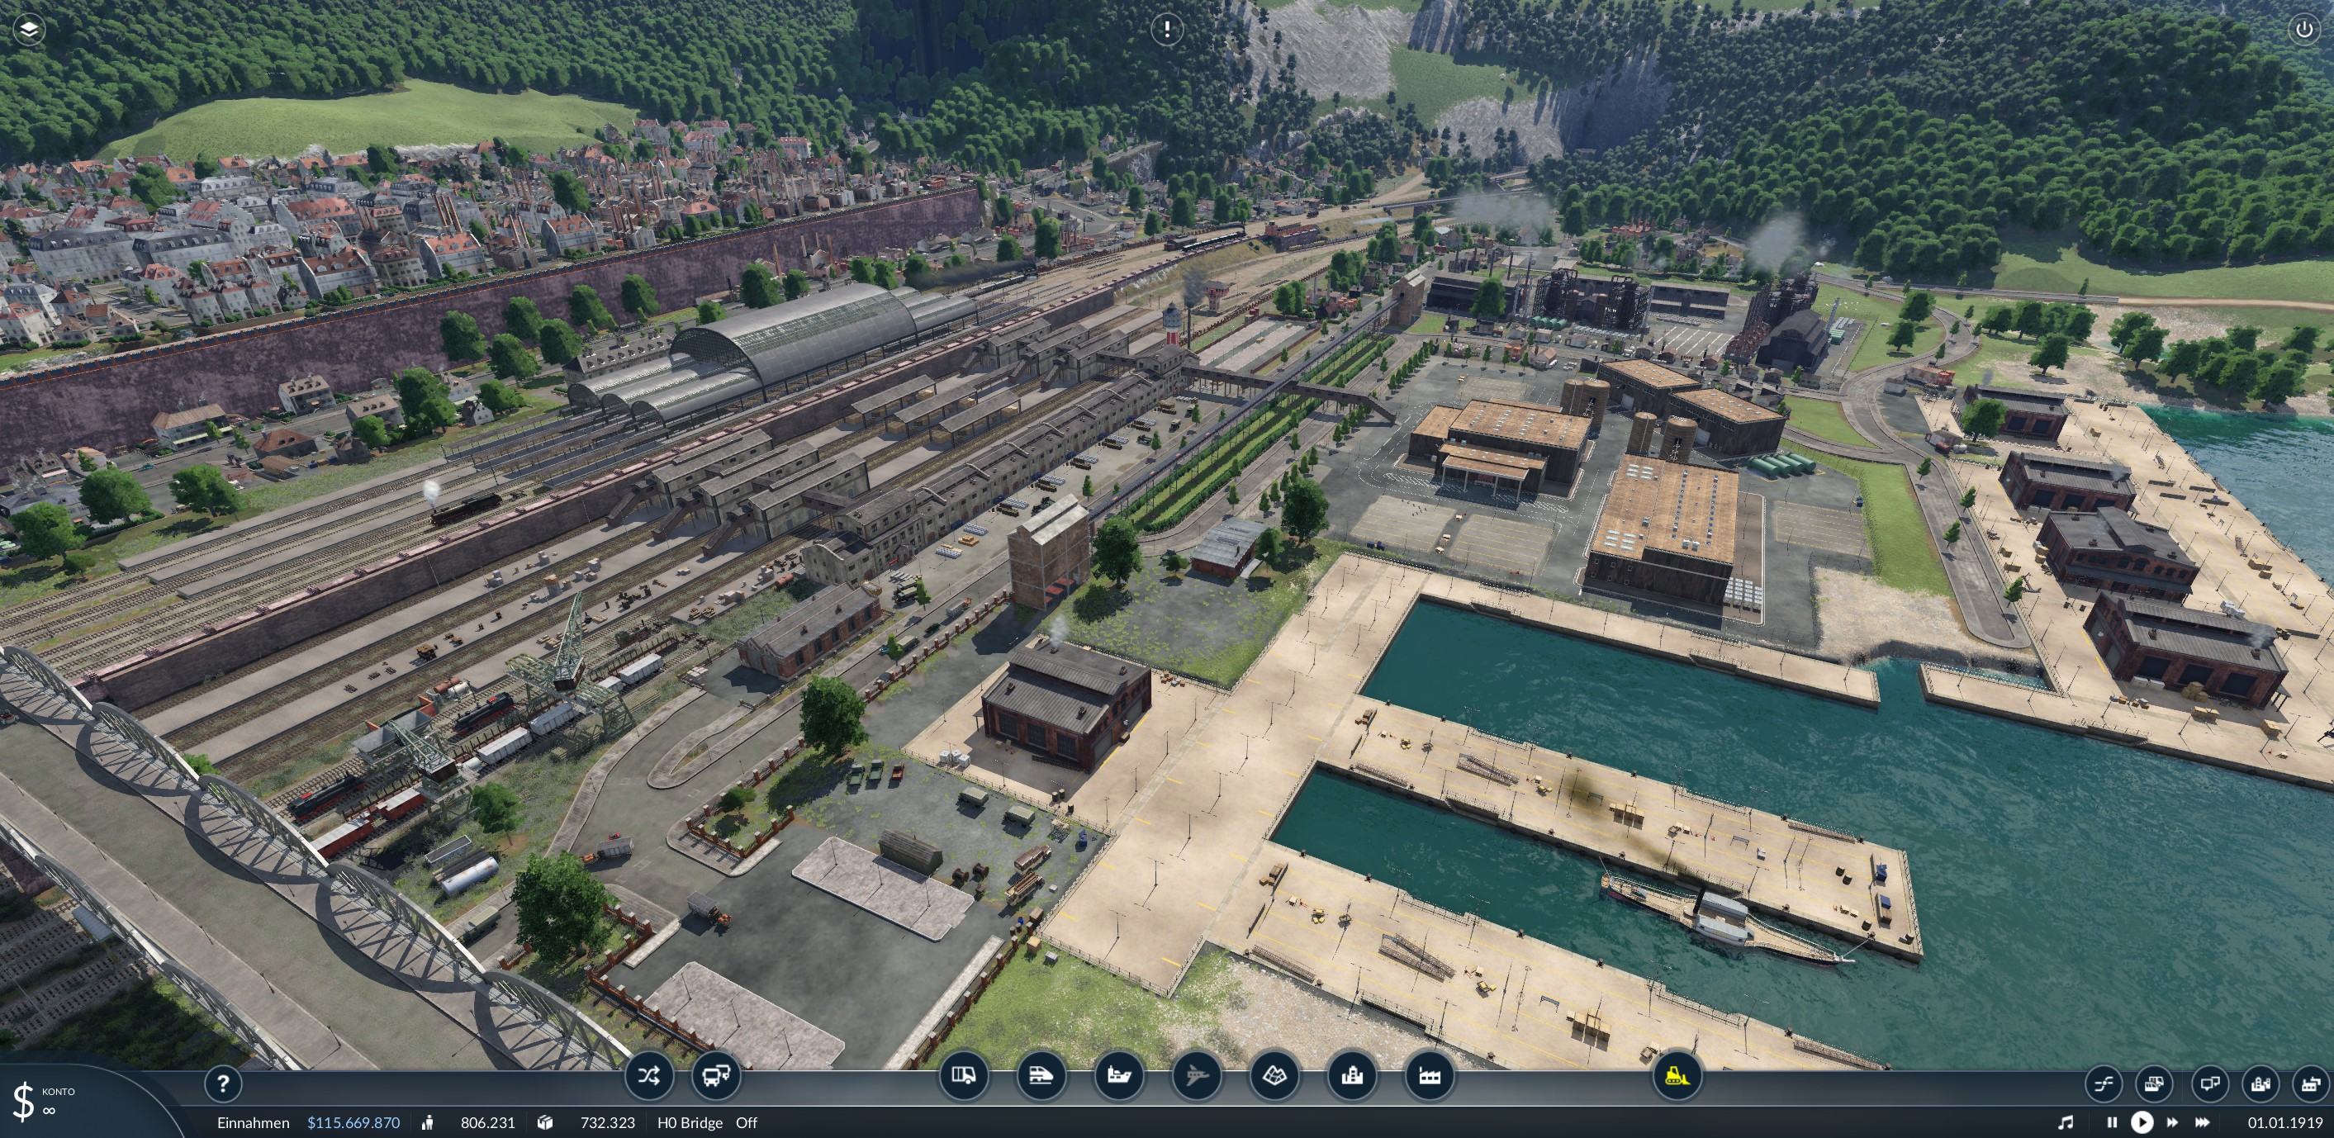The height and width of the screenshot is (1138, 2334).
Task: Open the vehicle manager bus icon
Action: [716, 1076]
